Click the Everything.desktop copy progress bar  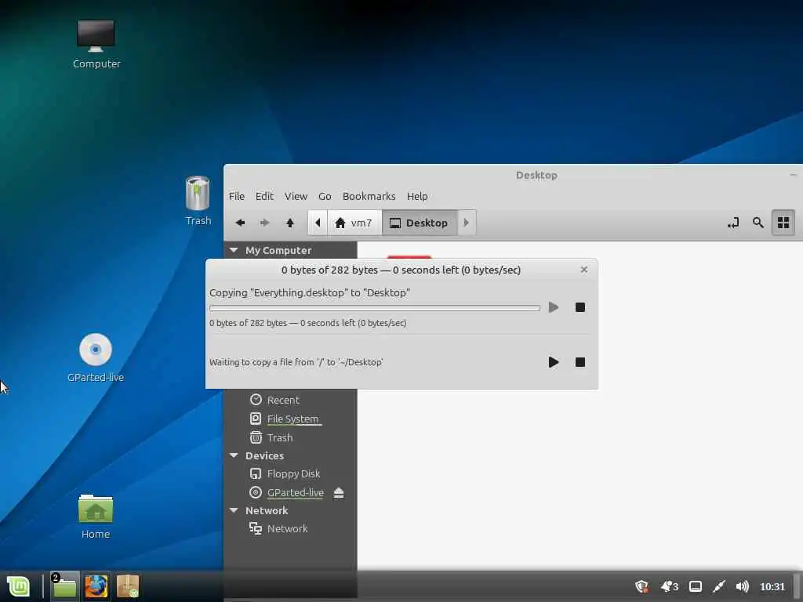coord(375,307)
